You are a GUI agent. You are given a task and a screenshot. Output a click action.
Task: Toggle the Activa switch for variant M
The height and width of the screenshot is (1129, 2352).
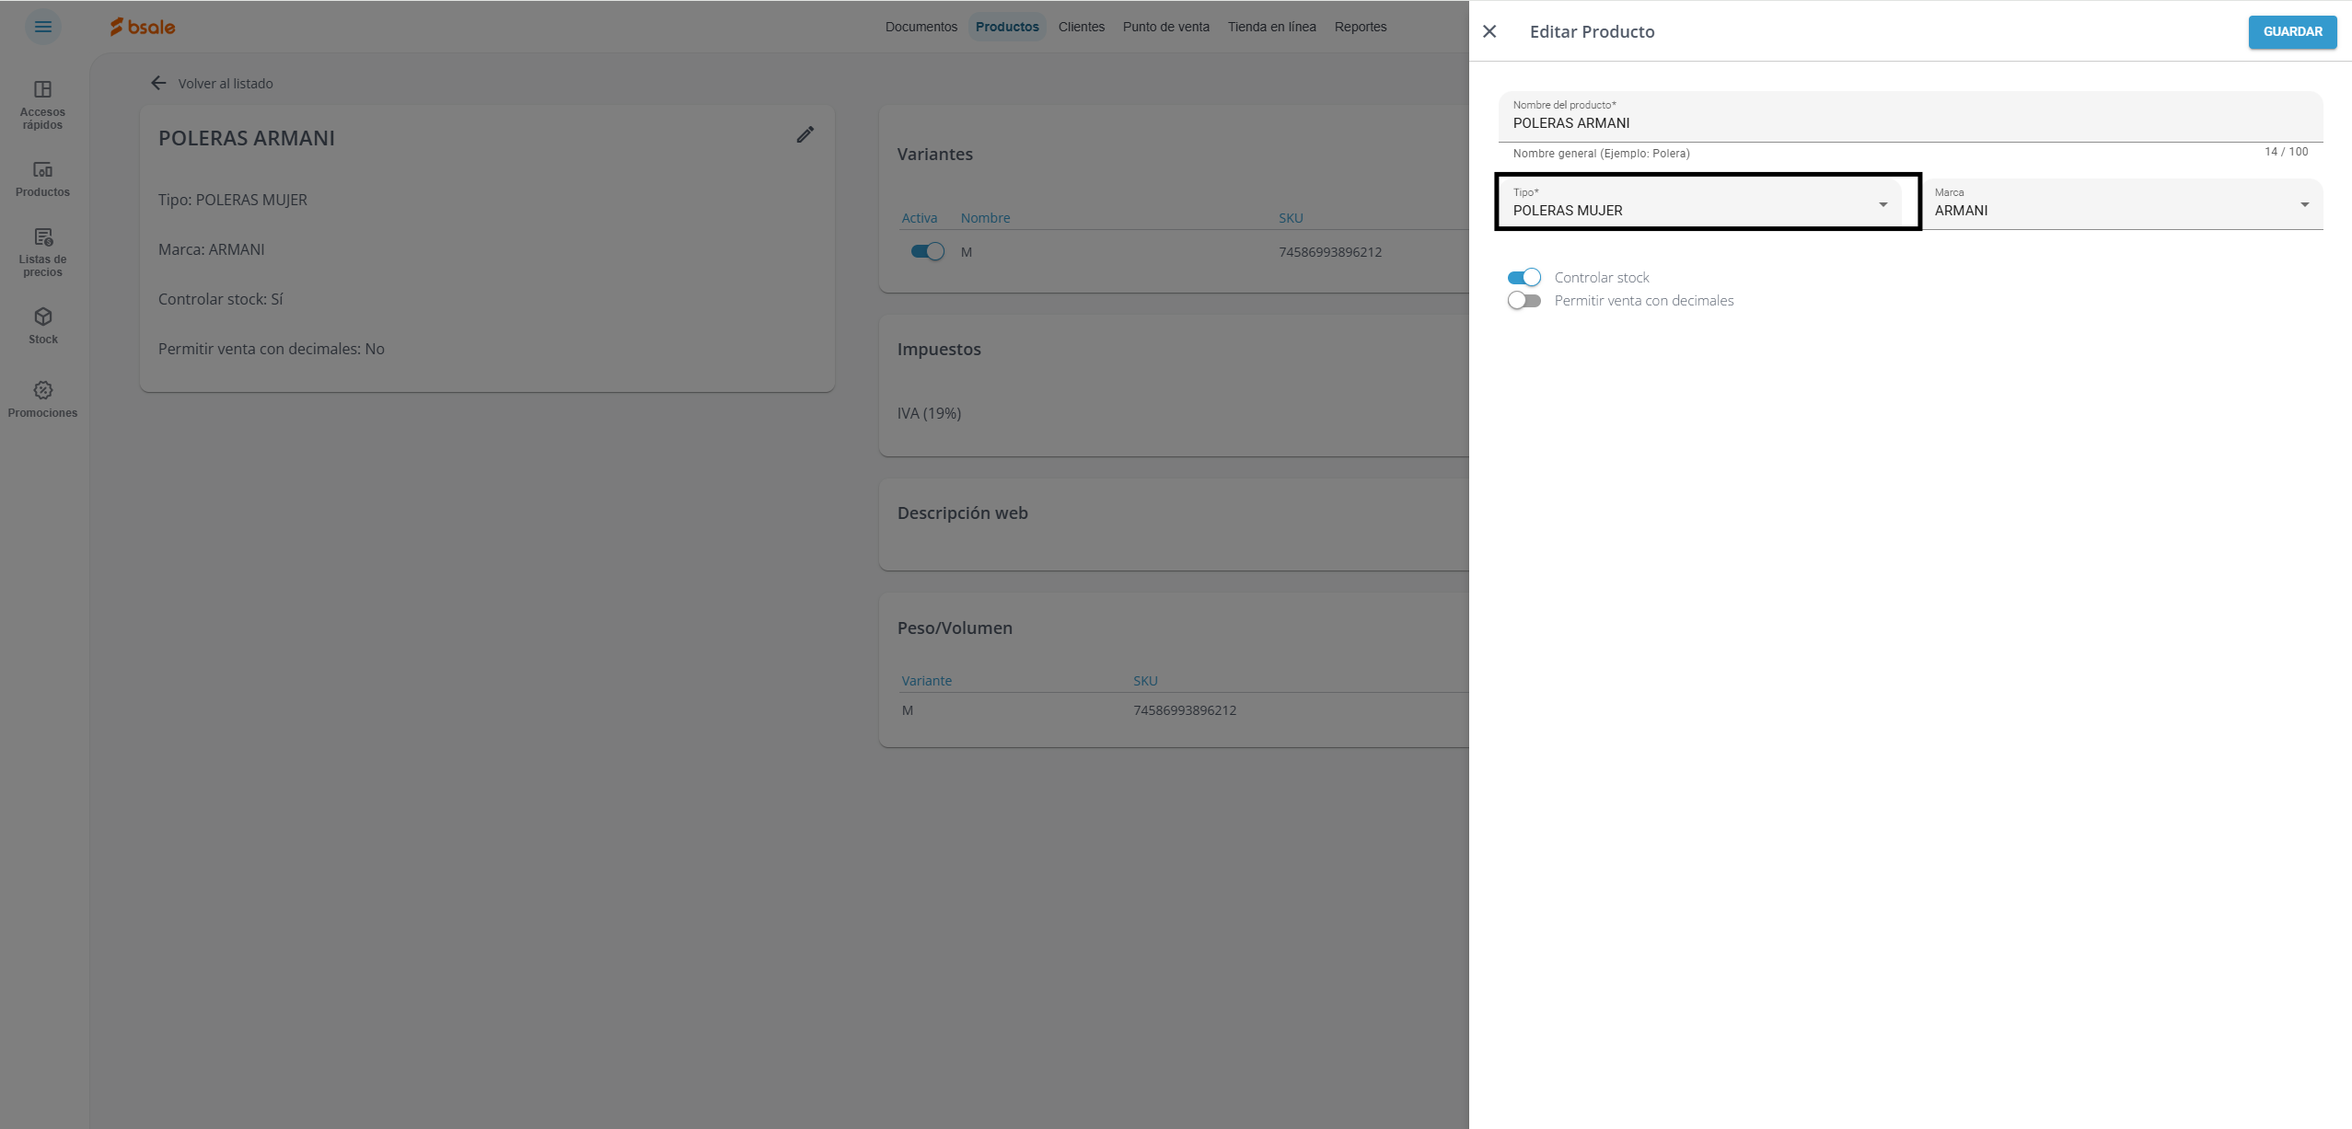coord(927,251)
